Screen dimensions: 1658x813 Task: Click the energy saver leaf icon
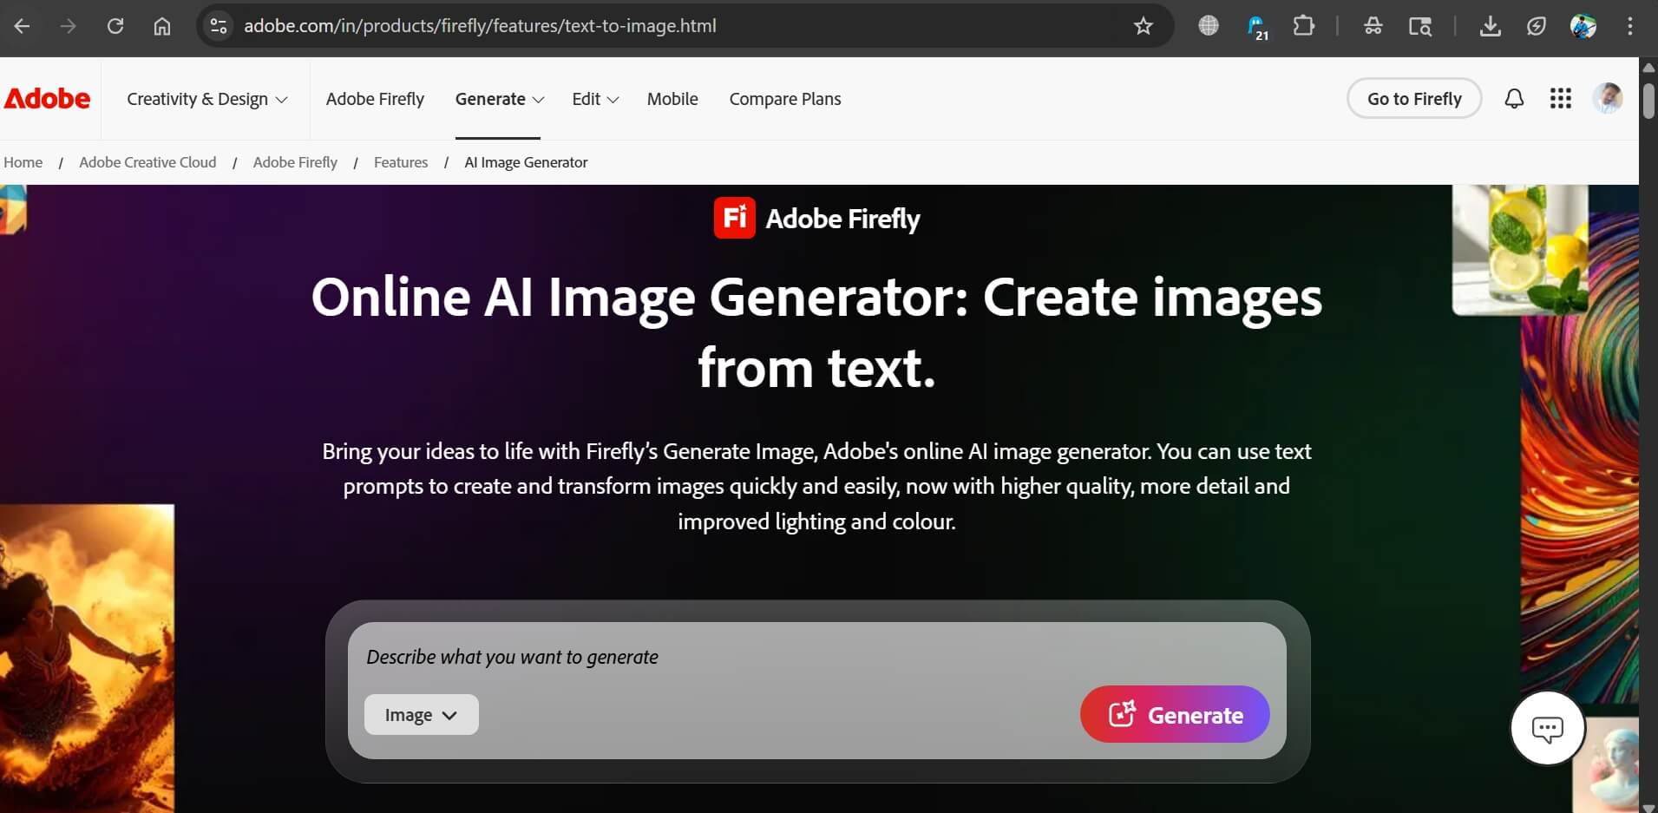[1537, 26]
